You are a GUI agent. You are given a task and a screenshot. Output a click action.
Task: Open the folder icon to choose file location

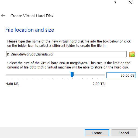click(132, 54)
